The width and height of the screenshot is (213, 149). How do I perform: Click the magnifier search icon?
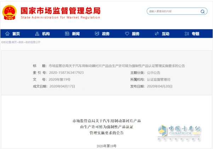coord(203,11)
